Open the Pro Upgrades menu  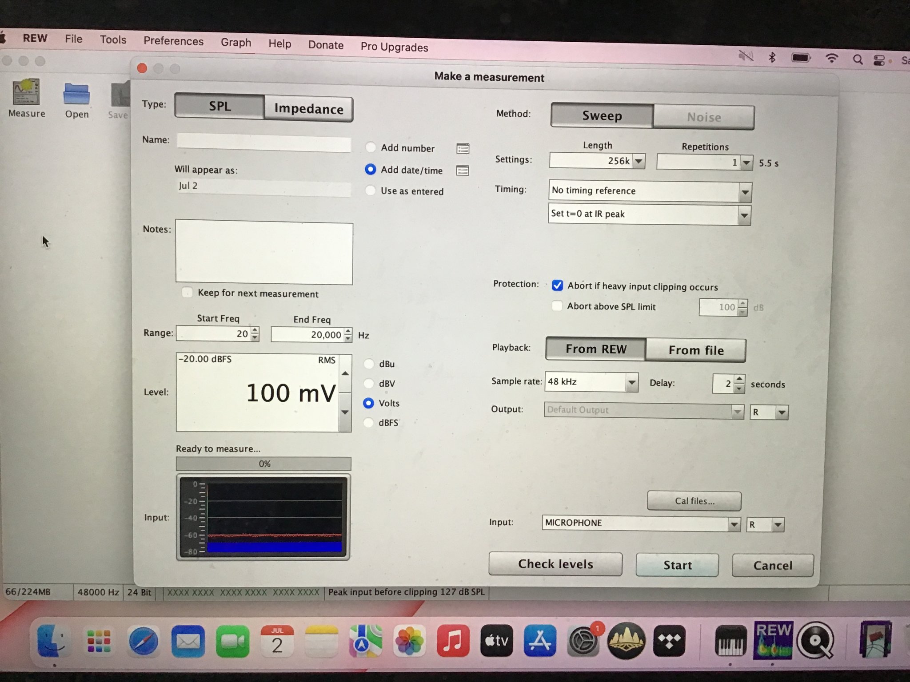[x=394, y=47]
